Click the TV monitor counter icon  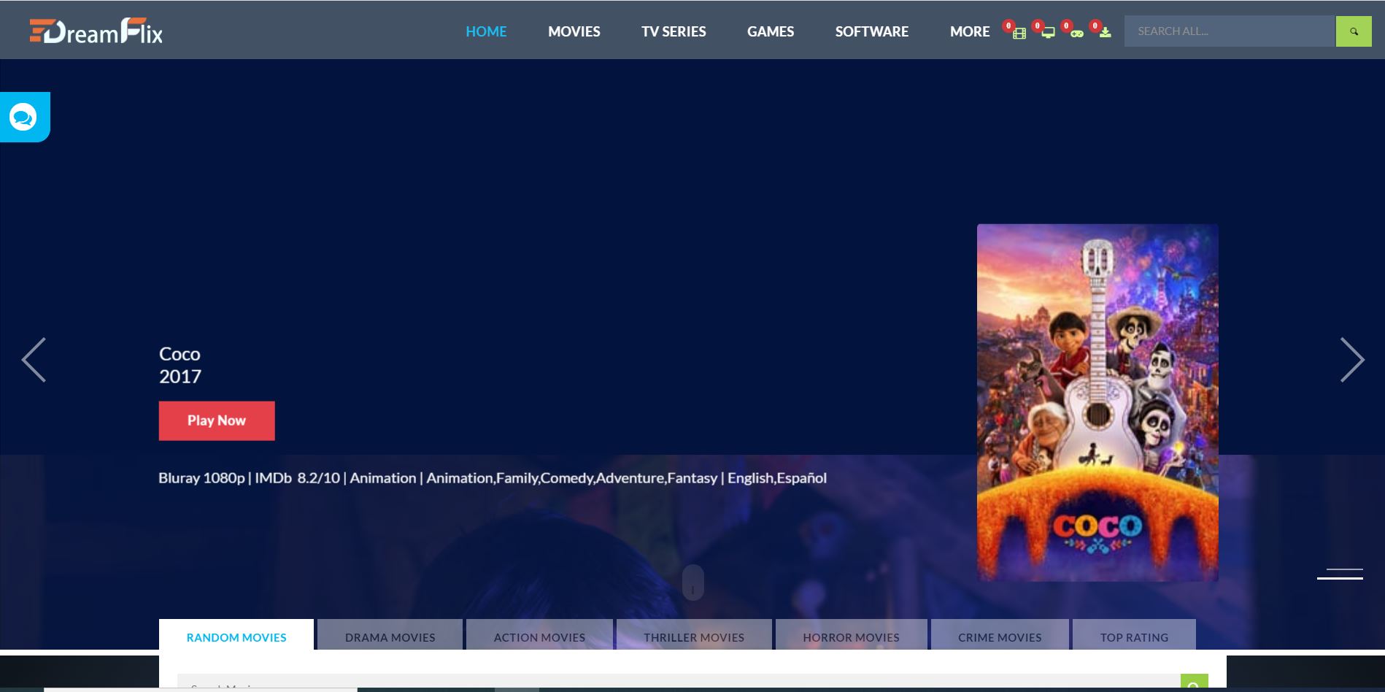[x=1048, y=33]
